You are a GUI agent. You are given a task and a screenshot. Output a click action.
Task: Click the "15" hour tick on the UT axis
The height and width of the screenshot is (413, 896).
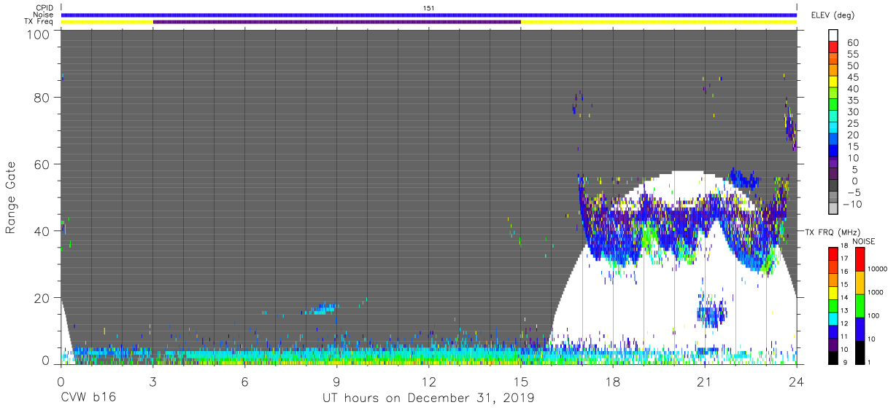pyautogui.click(x=521, y=381)
